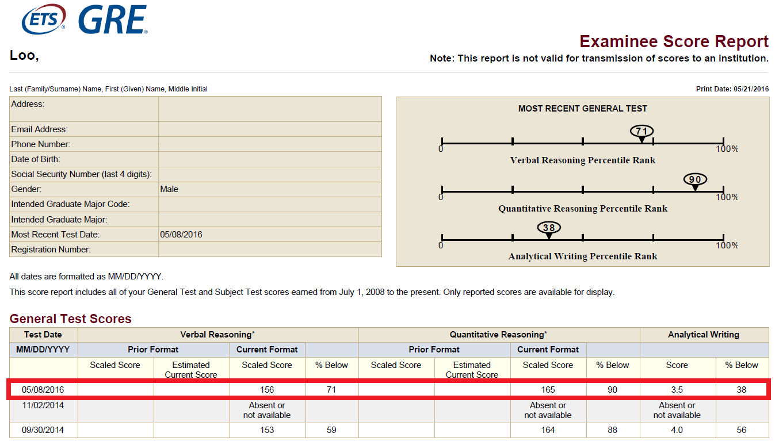
Task: Click "Quantitative Reasoning Percentile Rank" caption
Action: [x=583, y=209]
